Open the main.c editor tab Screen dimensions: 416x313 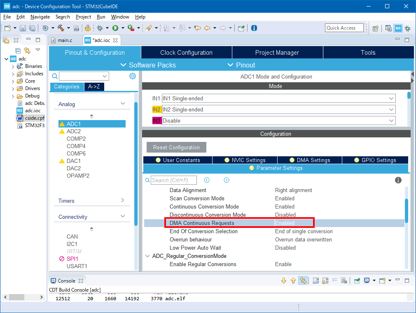click(x=65, y=40)
